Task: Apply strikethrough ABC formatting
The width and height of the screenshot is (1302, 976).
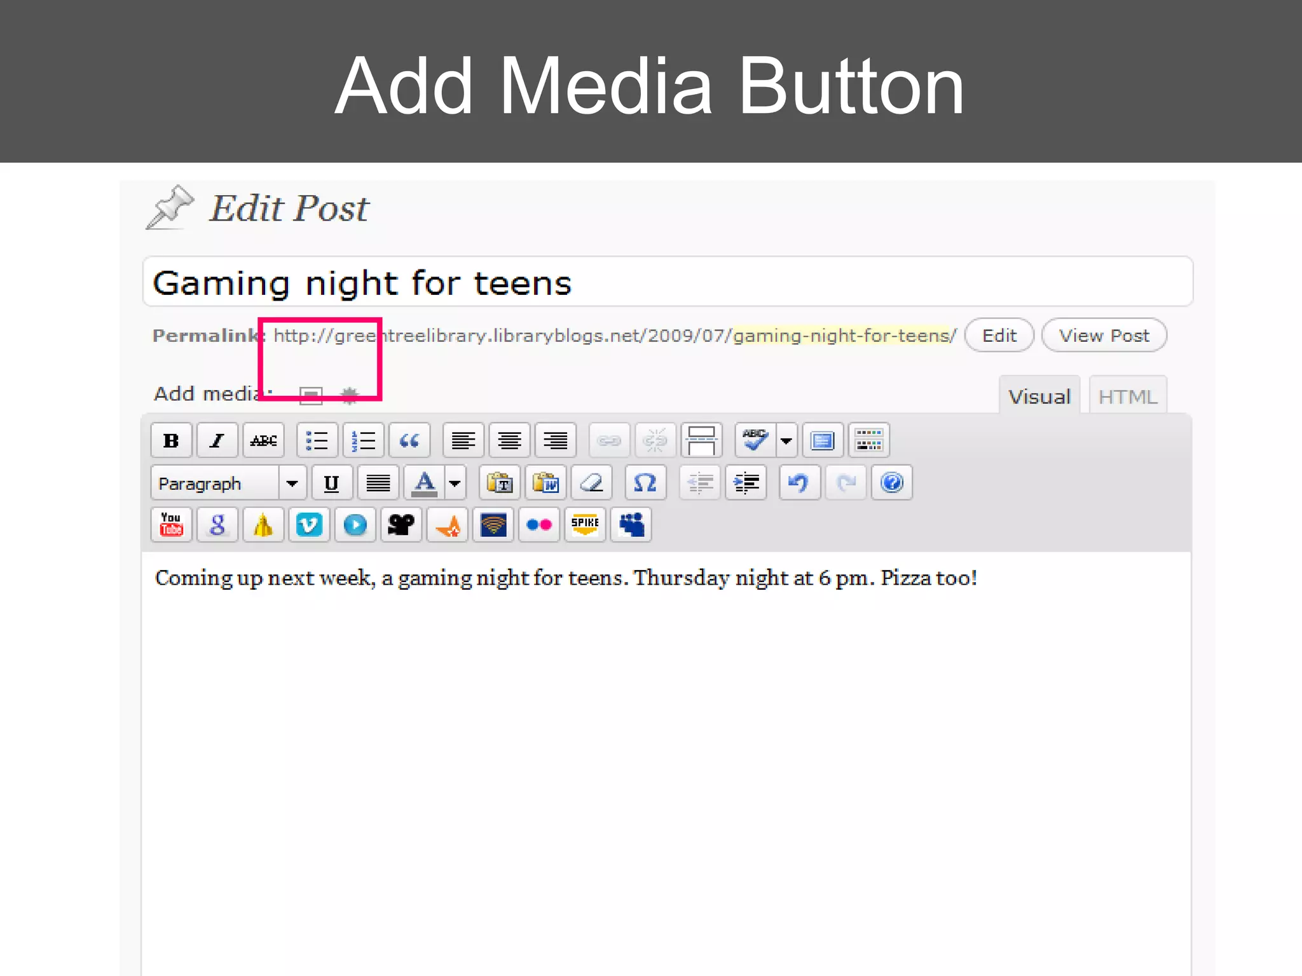Action: tap(263, 440)
